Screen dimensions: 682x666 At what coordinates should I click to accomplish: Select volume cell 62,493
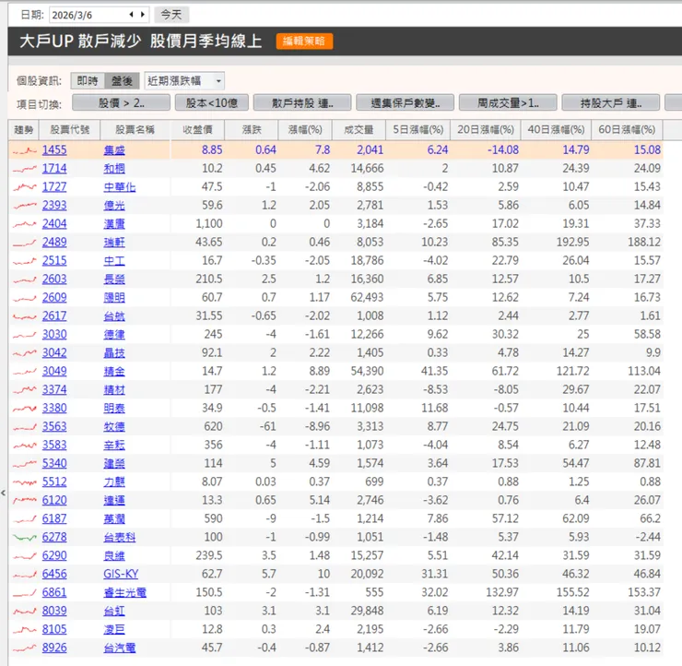click(x=367, y=298)
